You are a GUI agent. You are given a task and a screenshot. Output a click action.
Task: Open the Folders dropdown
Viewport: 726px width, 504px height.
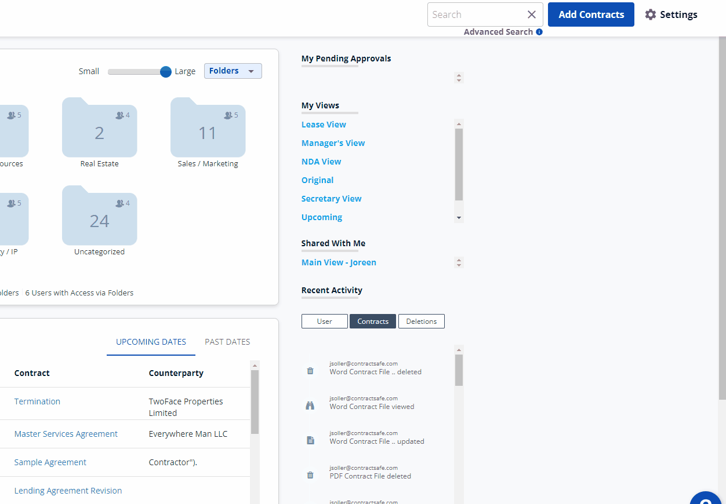[x=233, y=71]
